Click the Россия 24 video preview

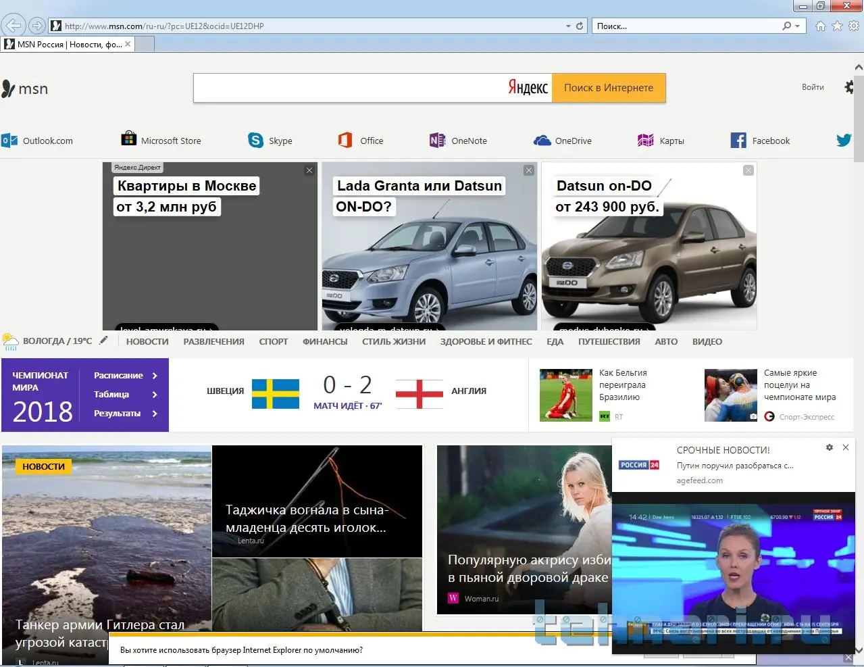(734, 573)
